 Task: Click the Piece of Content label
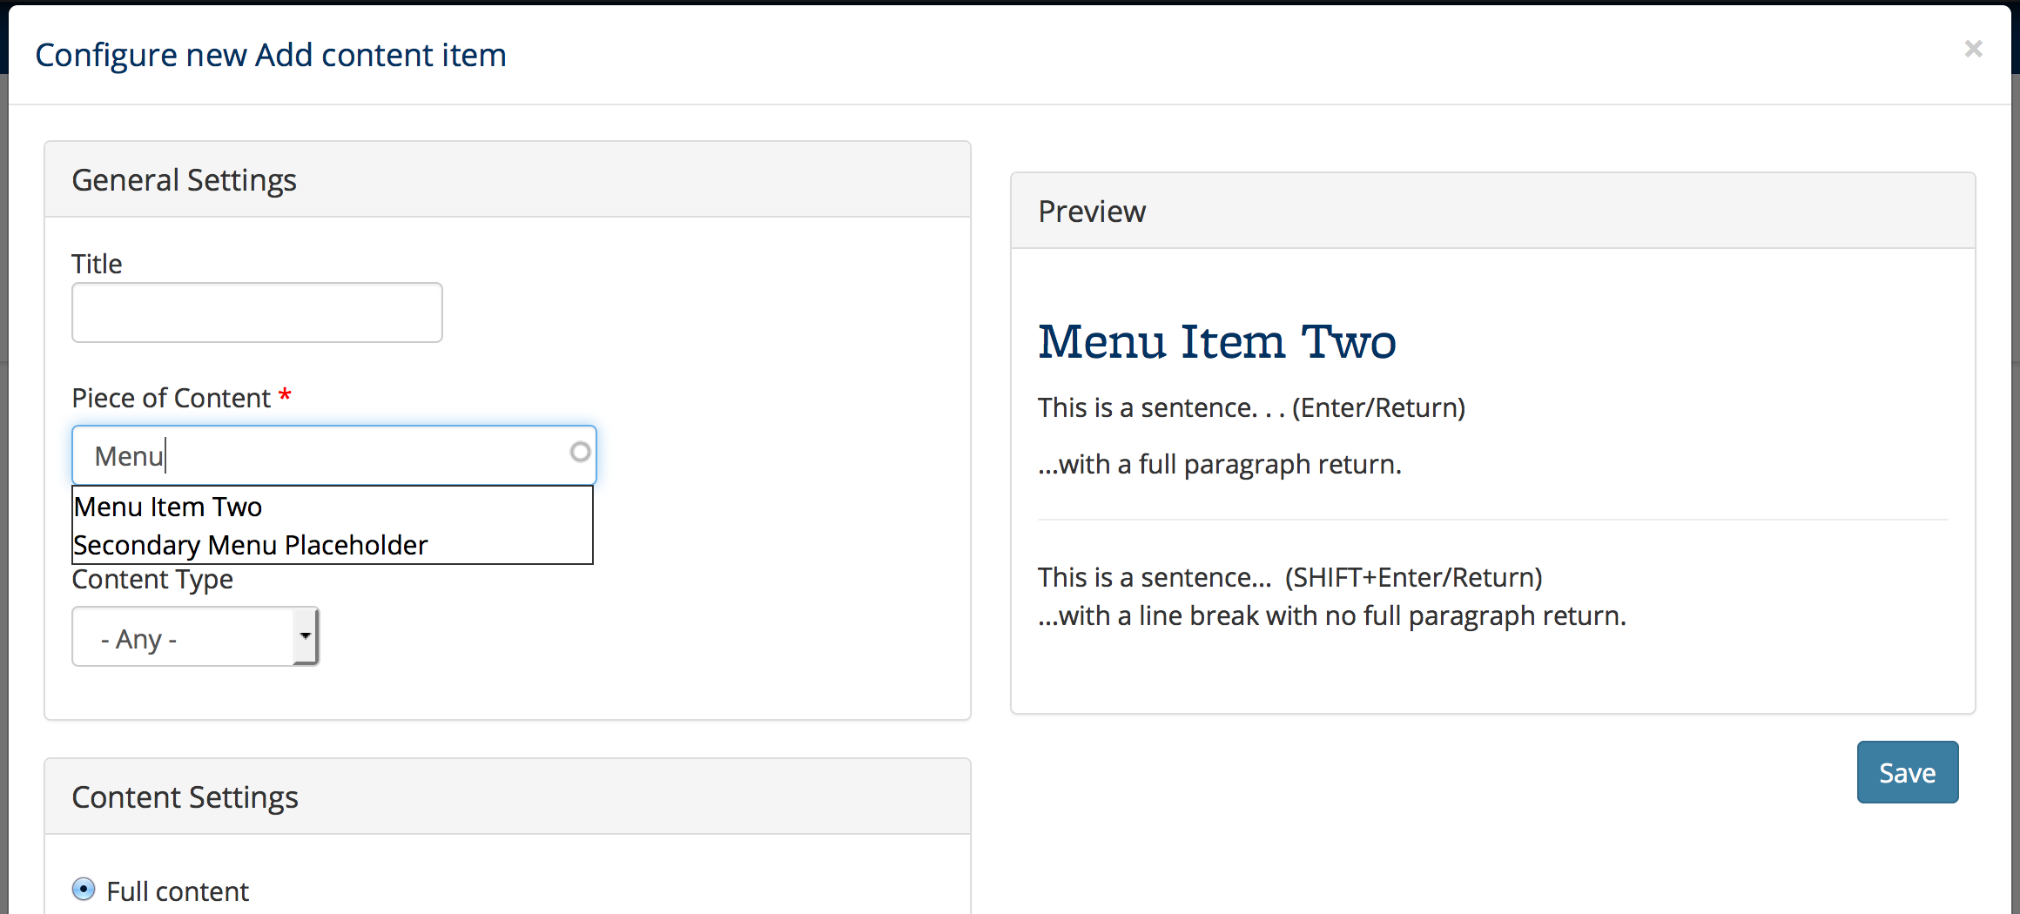172,398
